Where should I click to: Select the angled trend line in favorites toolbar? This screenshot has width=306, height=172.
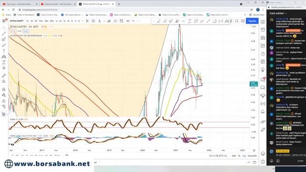158,21
